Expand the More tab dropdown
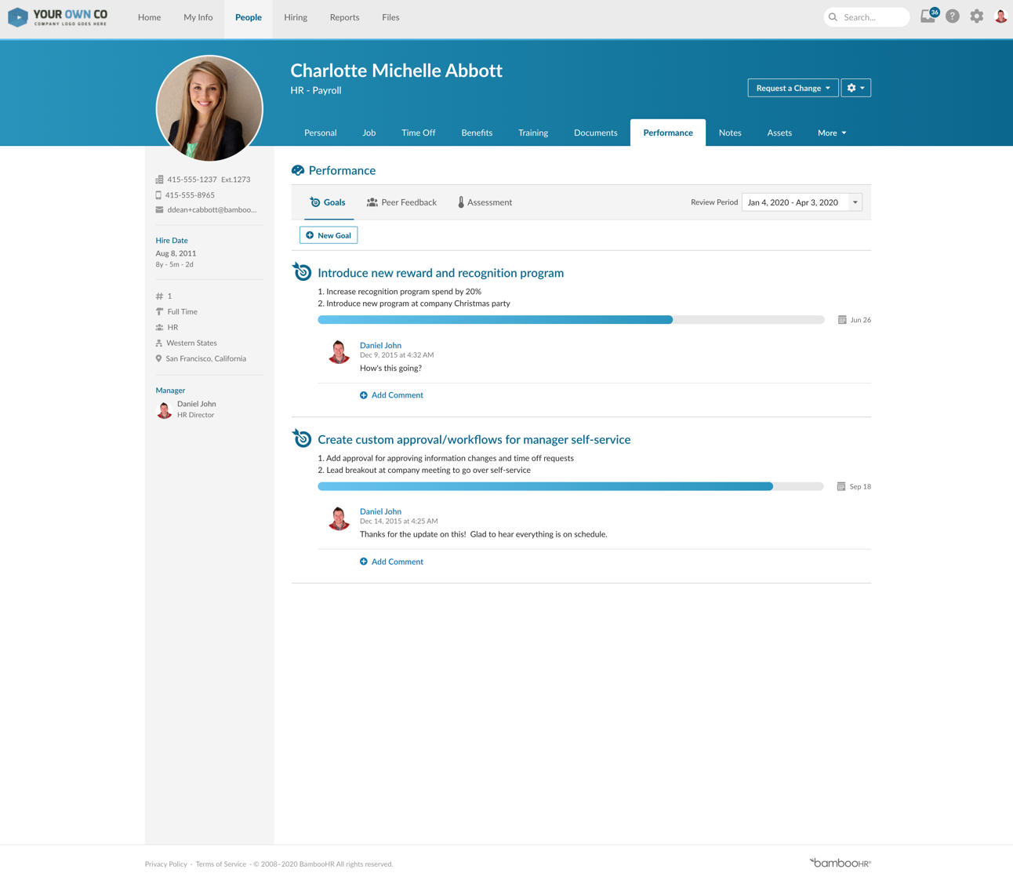The image size is (1013, 880). pyautogui.click(x=831, y=133)
